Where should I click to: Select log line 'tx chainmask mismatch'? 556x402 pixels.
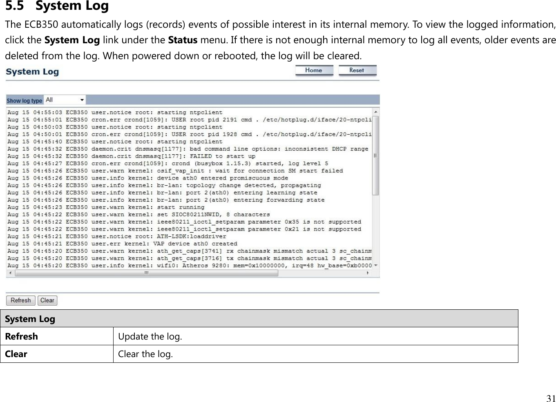point(190,259)
